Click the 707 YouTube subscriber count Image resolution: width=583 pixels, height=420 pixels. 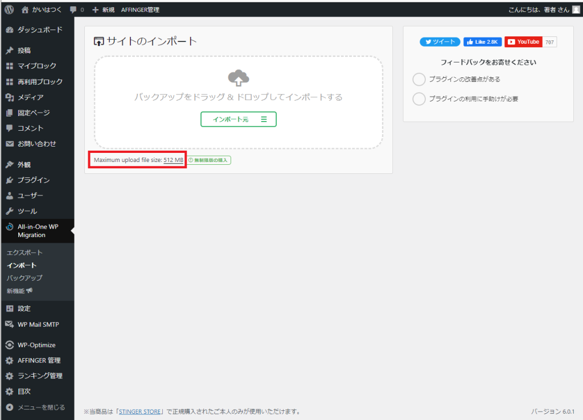pos(549,42)
